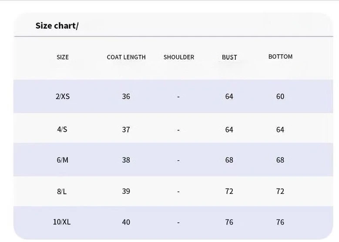This screenshot has height=242, width=339.
Task: Select the 8/L size label
Action: (62, 191)
